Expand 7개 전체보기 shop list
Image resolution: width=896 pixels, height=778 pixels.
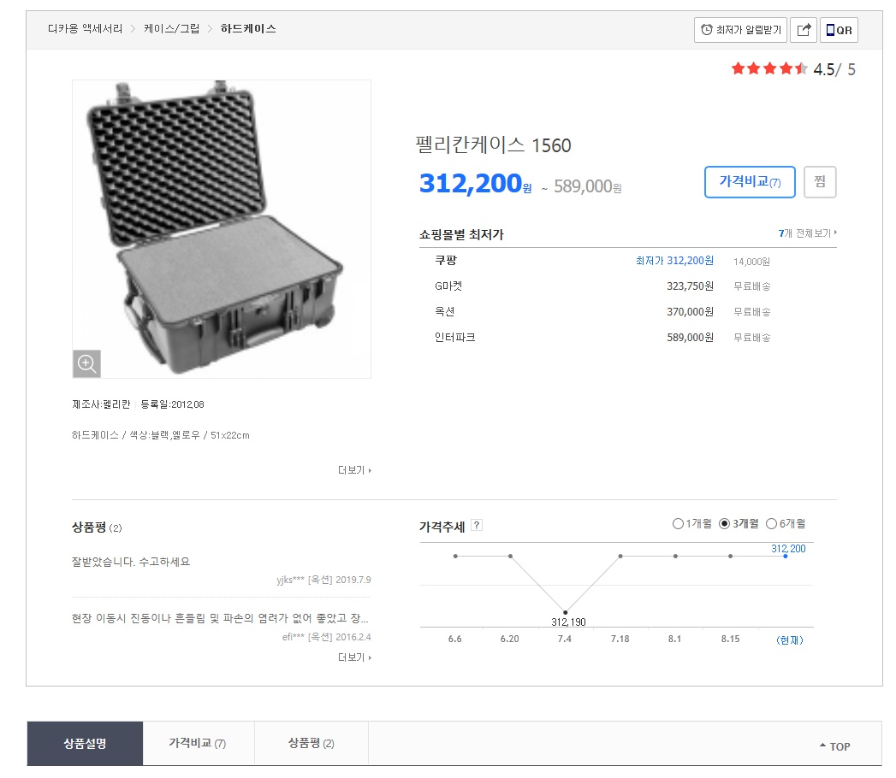[x=808, y=233]
